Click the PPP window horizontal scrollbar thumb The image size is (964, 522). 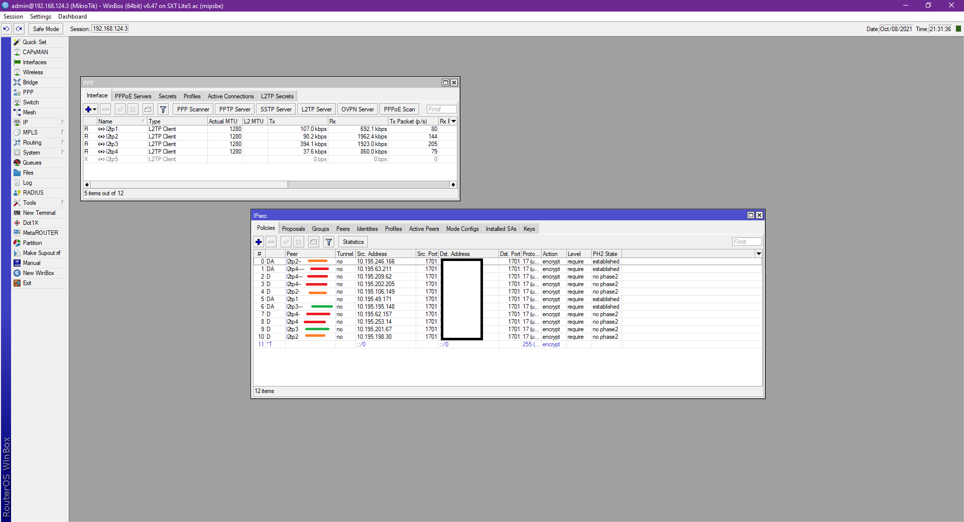[x=189, y=185]
